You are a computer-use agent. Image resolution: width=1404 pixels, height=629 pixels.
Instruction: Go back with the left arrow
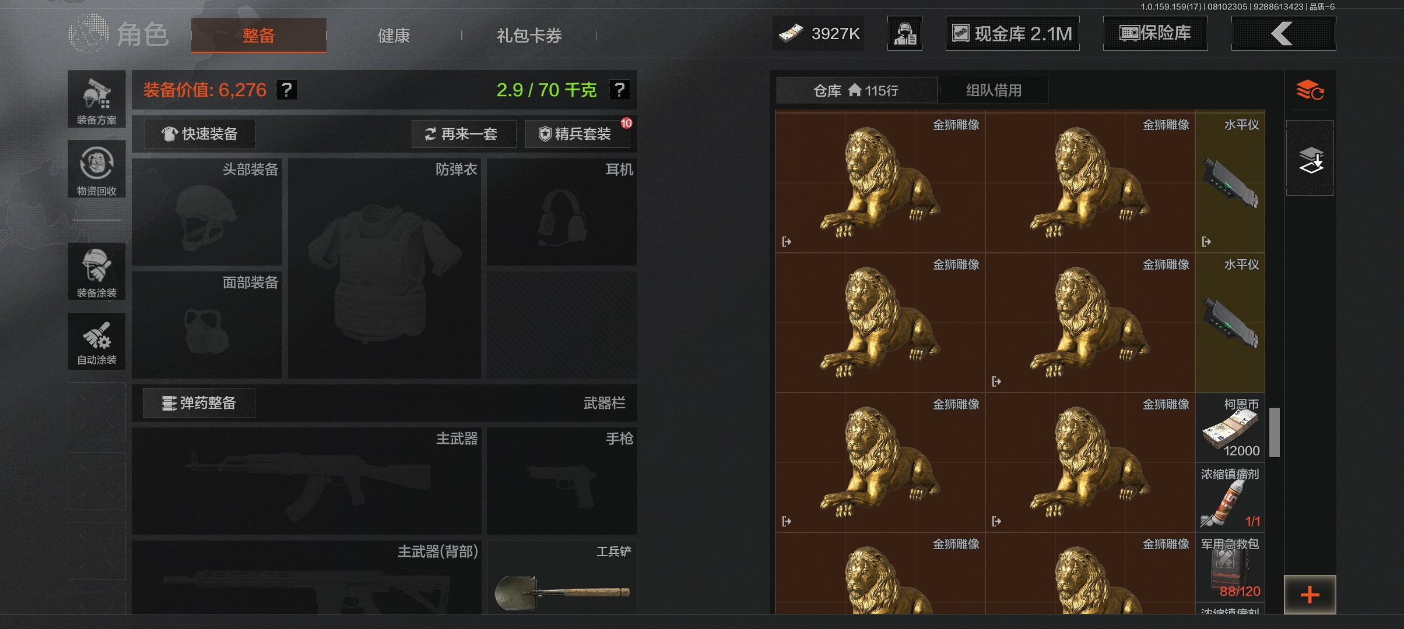tap(1283, 34)
